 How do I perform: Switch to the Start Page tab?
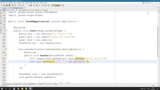(x=4, y=8)
